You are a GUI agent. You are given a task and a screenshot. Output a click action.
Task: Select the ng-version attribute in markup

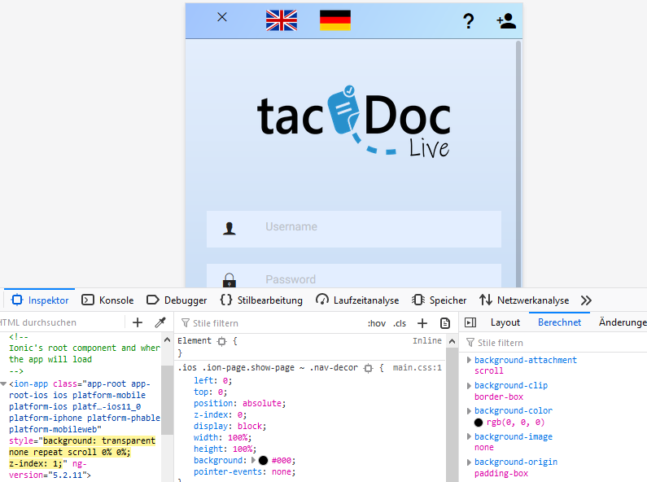coord(50,469)
